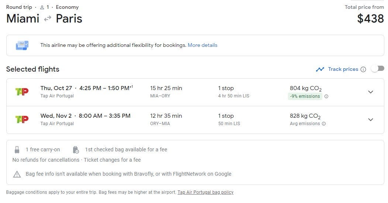Click the free carry-on luggage icon
Image resolution: width=388 pixels, height=203 pixels.
point(17,150)
